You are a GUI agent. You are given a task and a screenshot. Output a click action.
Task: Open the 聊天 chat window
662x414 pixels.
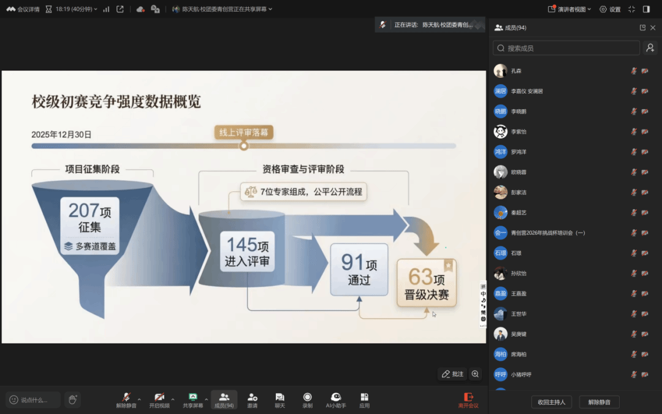point(280,399)
